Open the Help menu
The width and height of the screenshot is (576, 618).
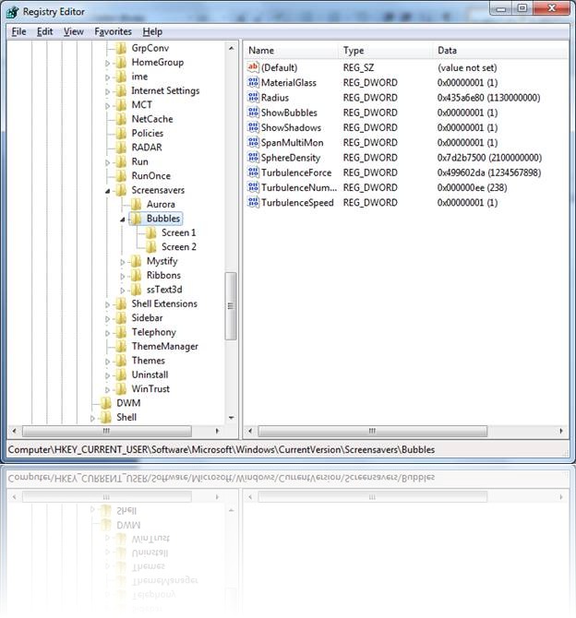pos(152,31)
